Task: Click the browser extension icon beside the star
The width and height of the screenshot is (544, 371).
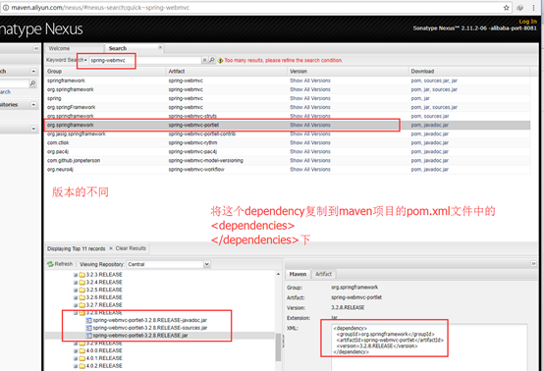Action: (520, 8)
